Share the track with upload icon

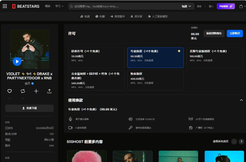tap(49, 91)
